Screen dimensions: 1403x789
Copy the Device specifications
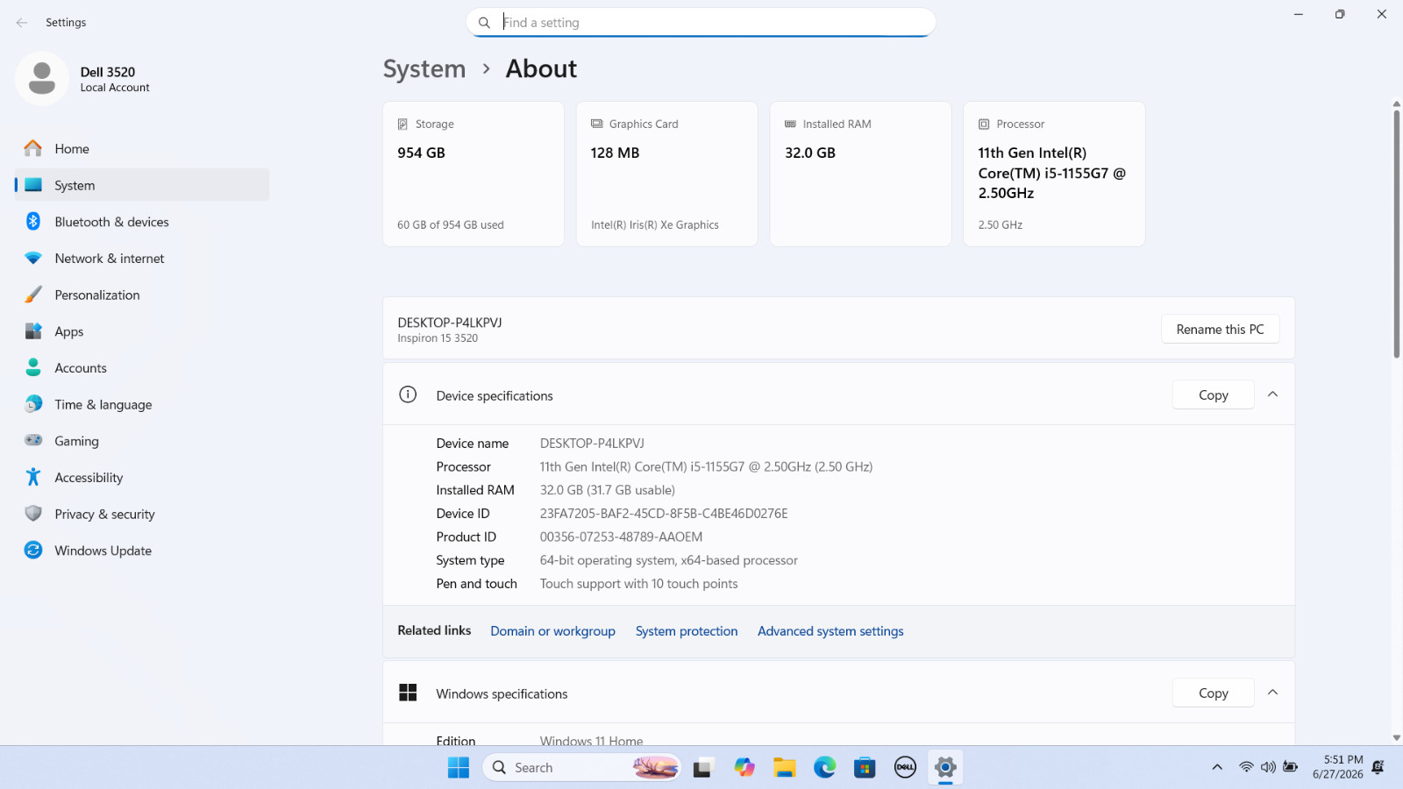click(x=1214, y=395)
